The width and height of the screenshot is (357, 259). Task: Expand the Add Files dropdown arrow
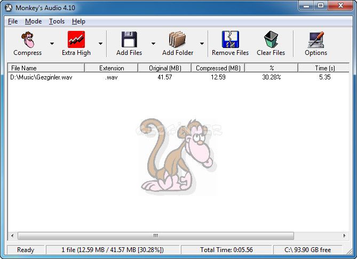pyautogui.click(x=153, y=43)
